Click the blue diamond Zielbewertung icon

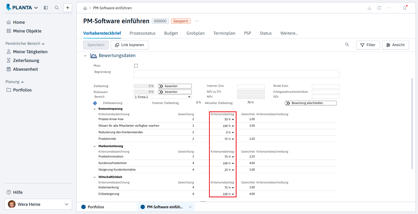(x=95, y=103)
